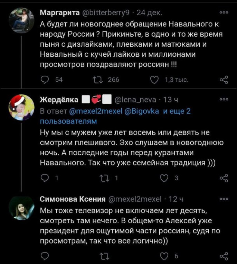This screenshot has width=237, height=264.
Task: Reply to Симонова Ксения's tweet
Action: click(x=45, y=256)
